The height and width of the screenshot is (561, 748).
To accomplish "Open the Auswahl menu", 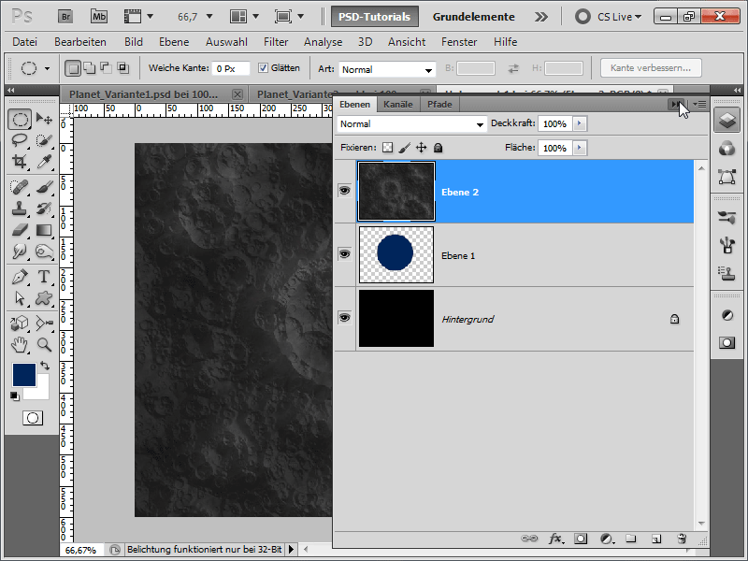I will coord(226,42).
